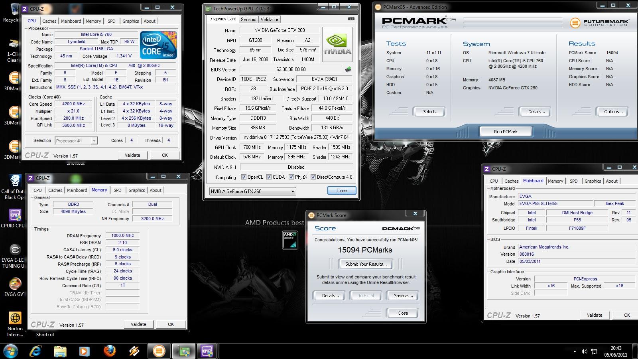Launch Firefox from the taskbar
Screen dimensions: 638x359
(x=110, y=351)
